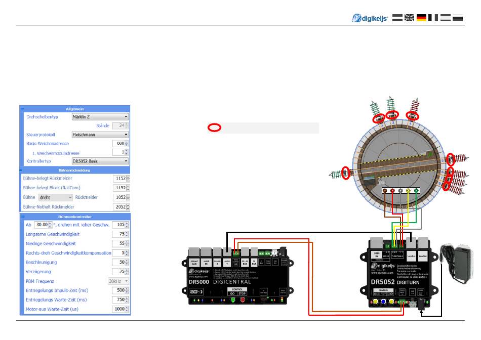Click the DR5000 DIGICENTRAL name on the module
This screenshot has width=481, height=340.
pos(220,282)
